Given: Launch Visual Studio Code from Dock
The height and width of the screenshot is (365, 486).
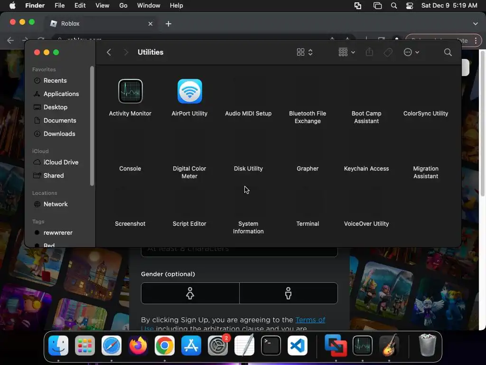Looking at the screenshot, I should [298, 346].
